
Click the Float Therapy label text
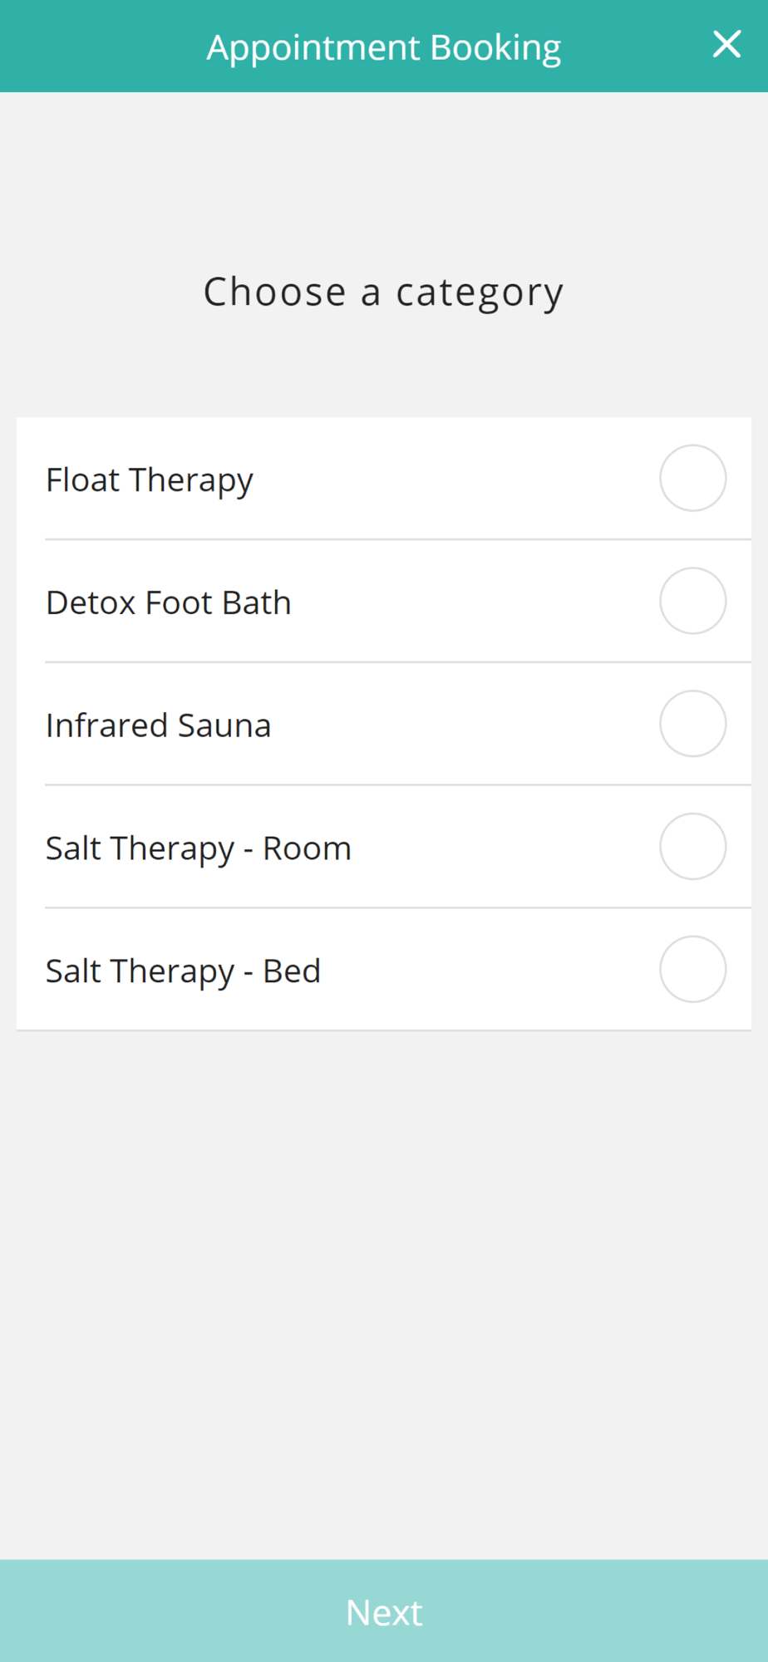coord(150,481)
